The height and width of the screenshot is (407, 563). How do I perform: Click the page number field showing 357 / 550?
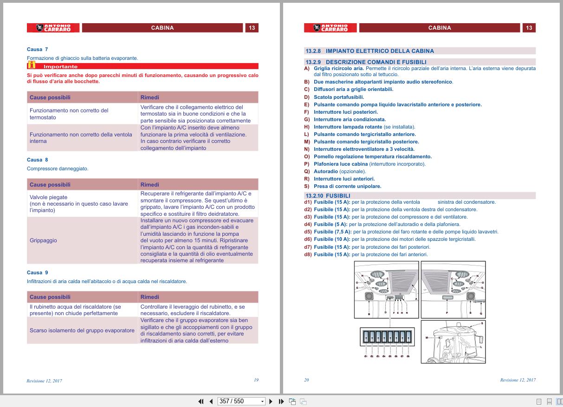click(239, 401)
